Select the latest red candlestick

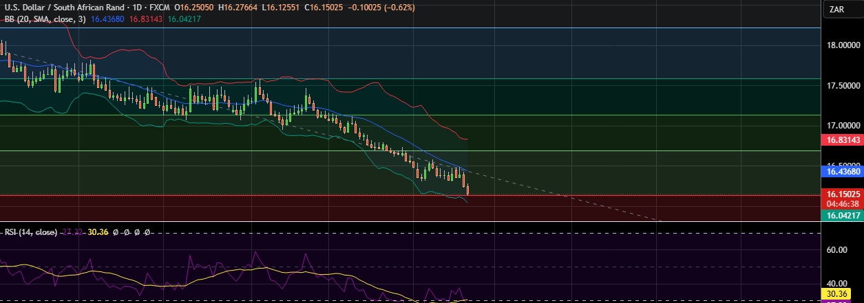[467, 190]
